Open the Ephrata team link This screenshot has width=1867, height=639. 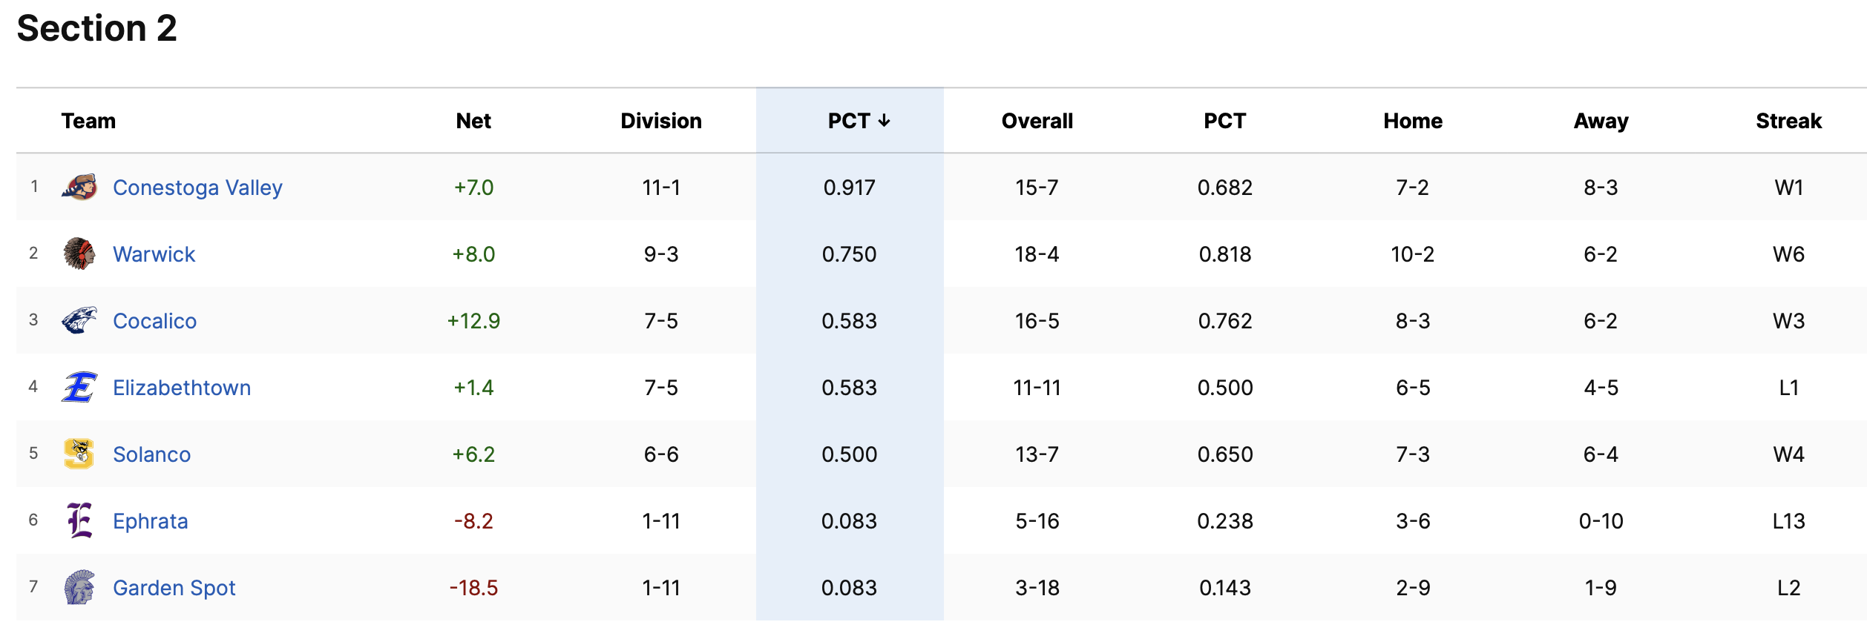[150, 521]
